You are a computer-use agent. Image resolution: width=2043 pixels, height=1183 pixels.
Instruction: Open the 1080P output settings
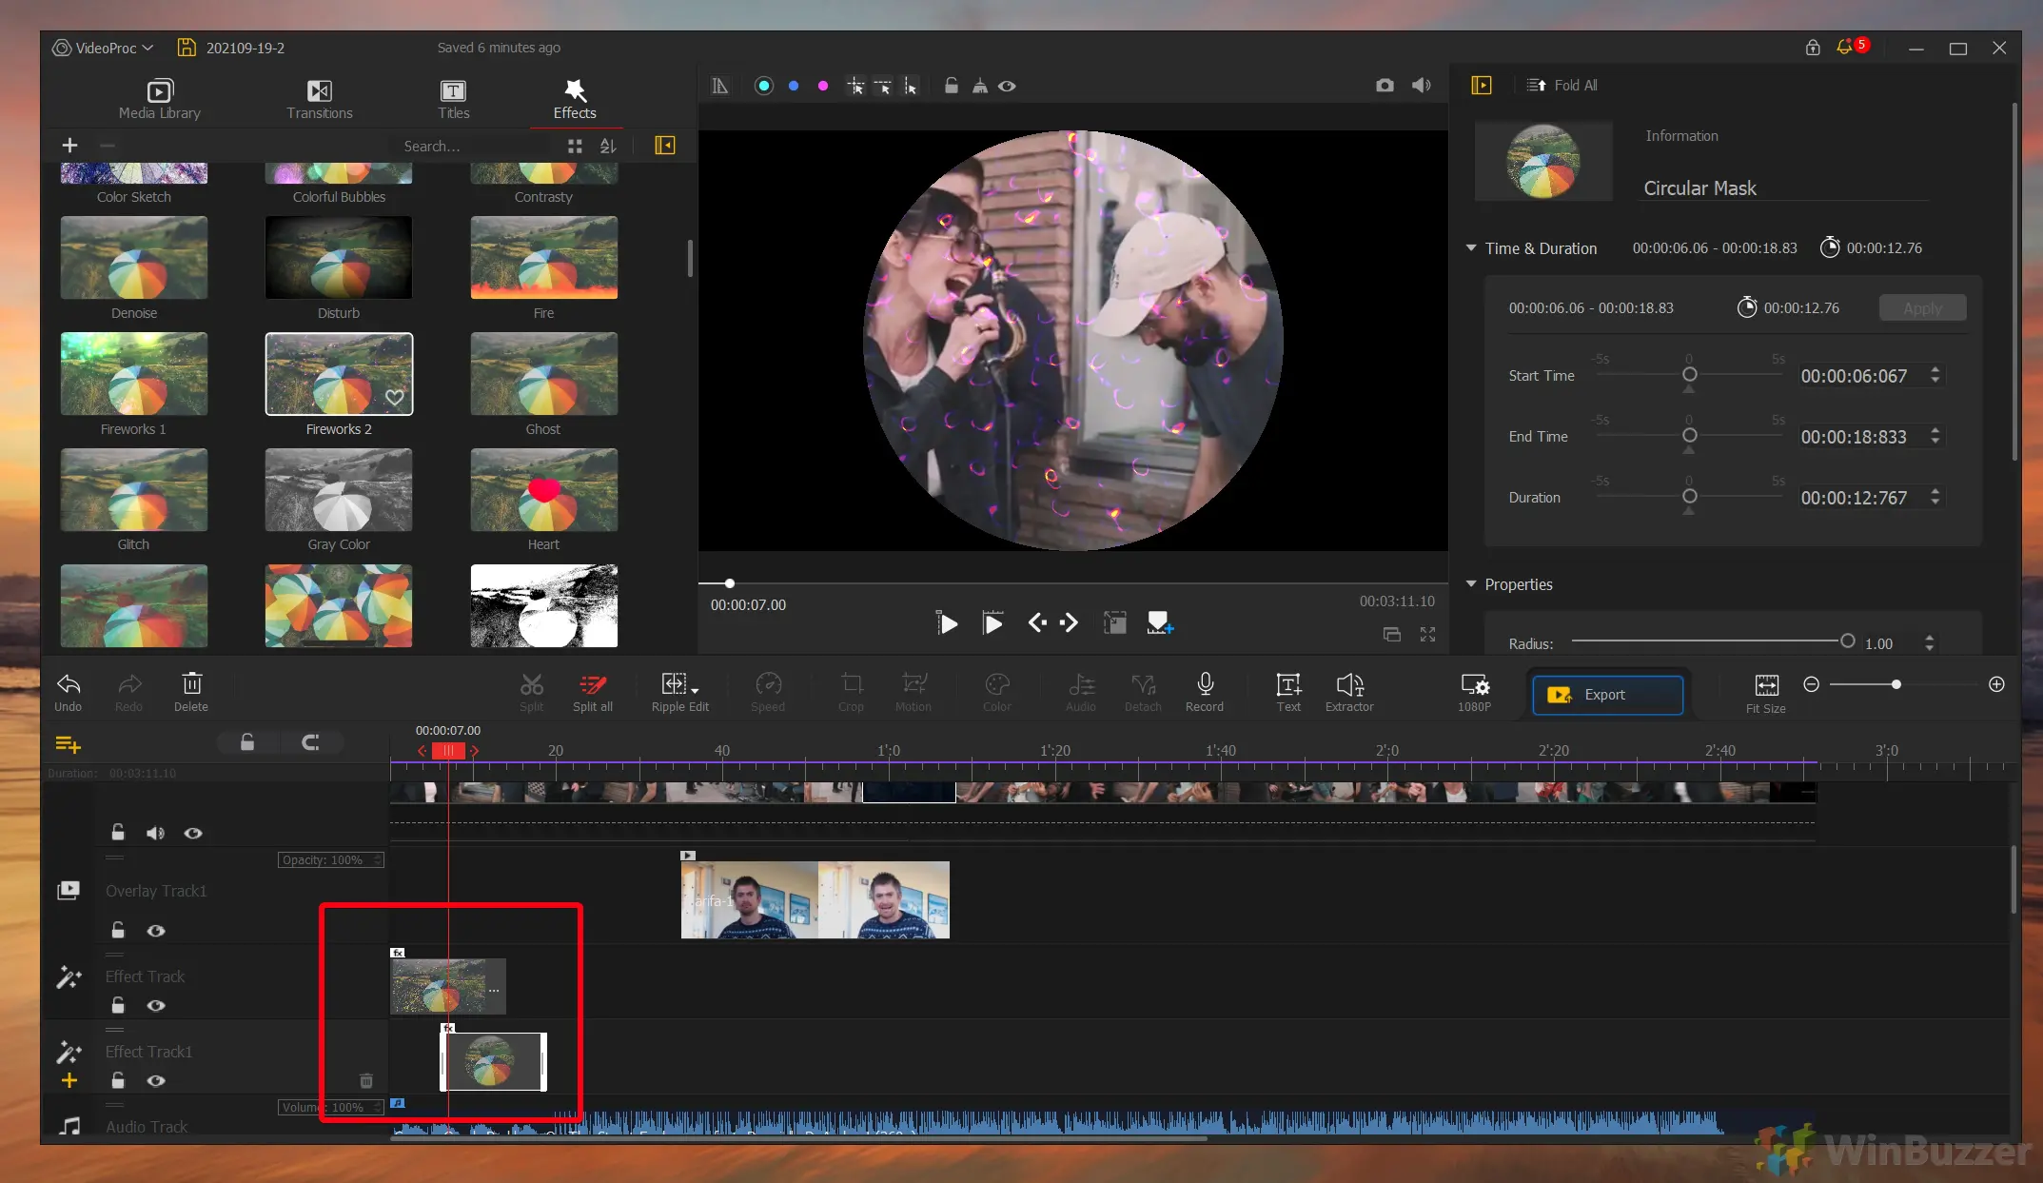tap(1473, 691)
